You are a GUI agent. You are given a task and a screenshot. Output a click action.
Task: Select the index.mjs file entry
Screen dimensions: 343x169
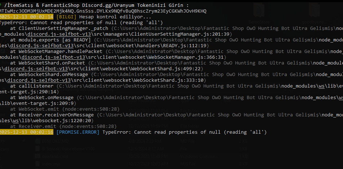pyautogui.click(x=50, y=164)
